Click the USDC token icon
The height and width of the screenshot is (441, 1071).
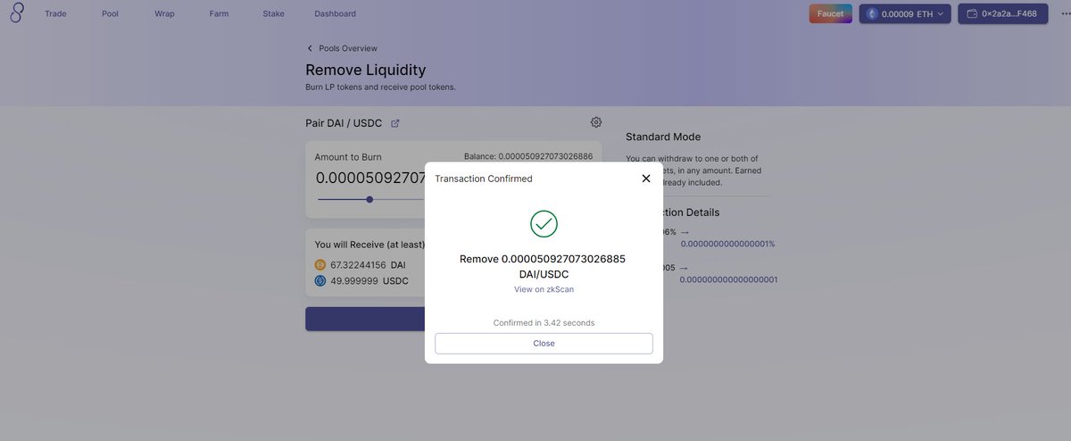[320, 280]
